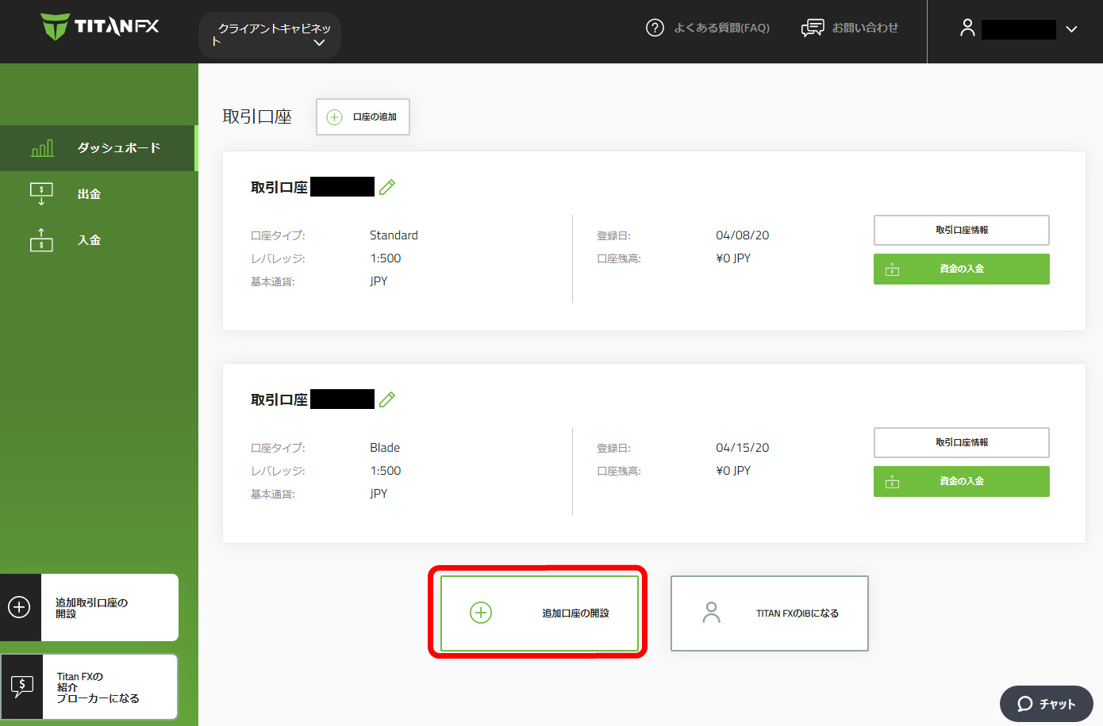Click the FAQ question mark icon

coord(655,28)
